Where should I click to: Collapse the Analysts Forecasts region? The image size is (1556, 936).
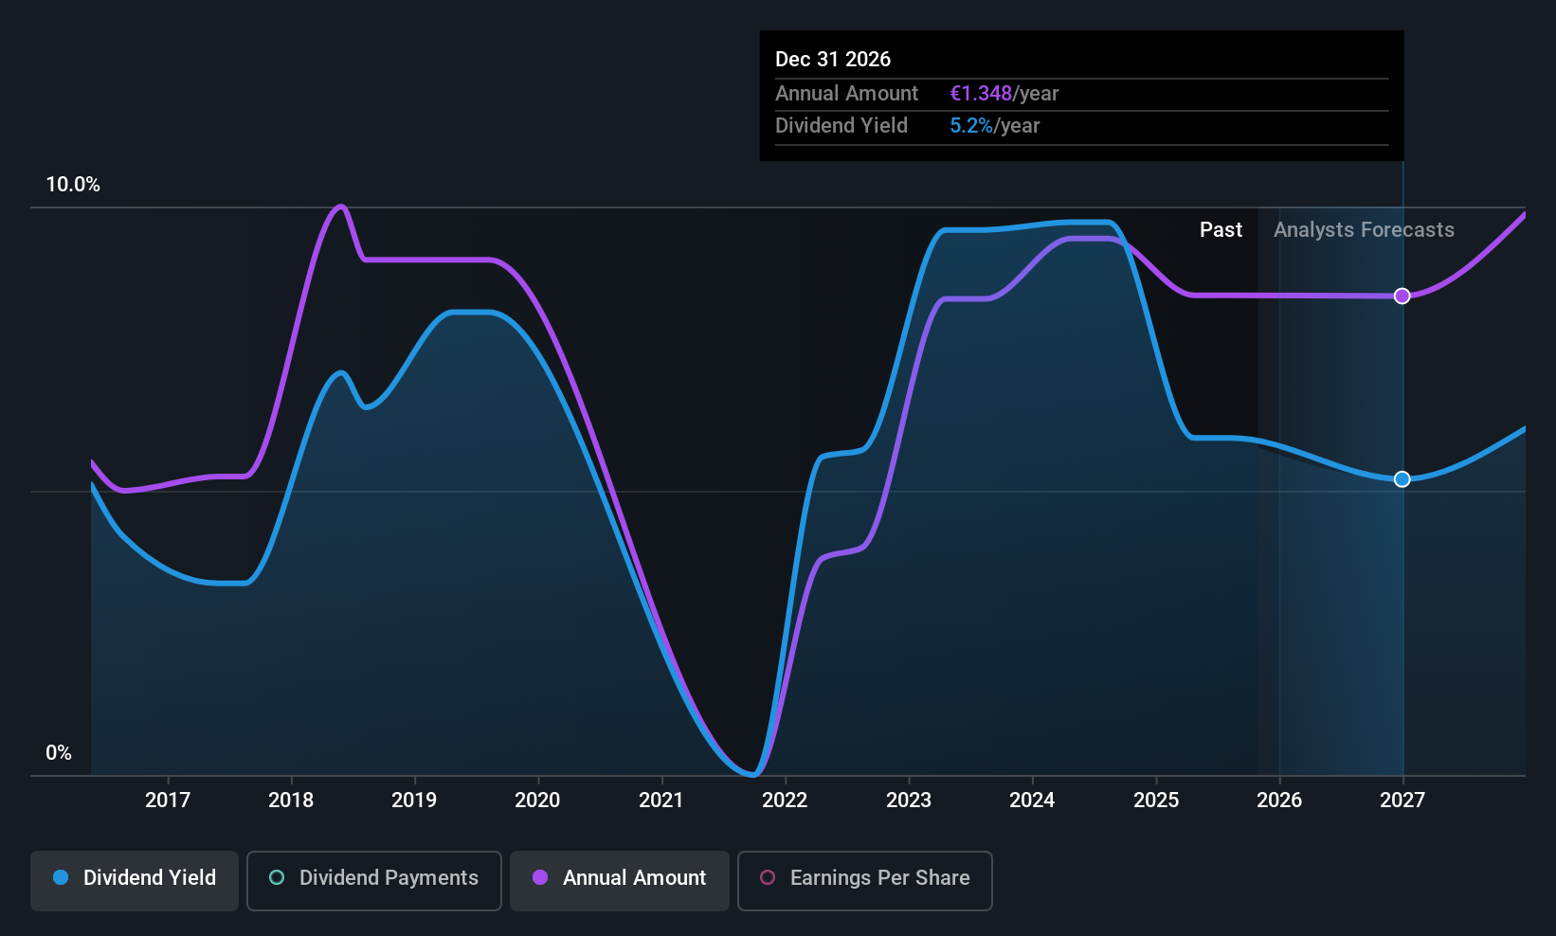pyautogui.click(x=1364, y=229)
